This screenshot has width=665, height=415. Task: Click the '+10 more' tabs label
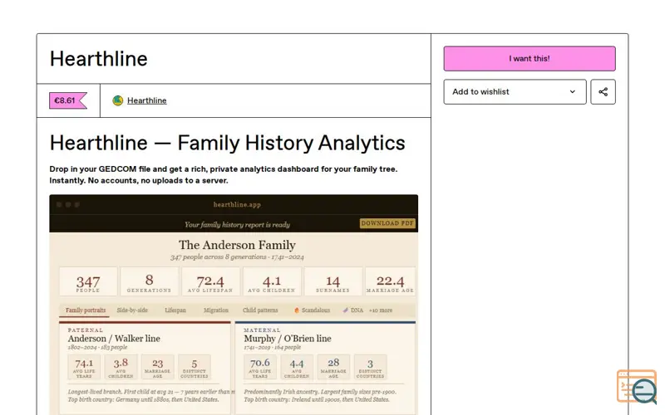coord(381,310)
